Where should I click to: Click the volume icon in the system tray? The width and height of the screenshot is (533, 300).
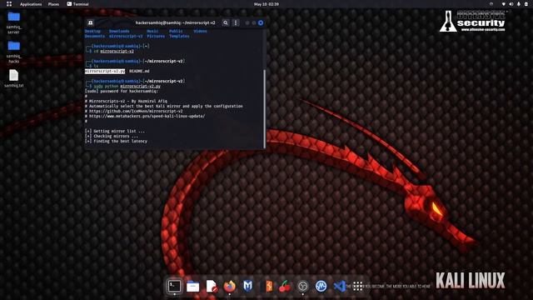pyautogui.click(x=511, y=4)
